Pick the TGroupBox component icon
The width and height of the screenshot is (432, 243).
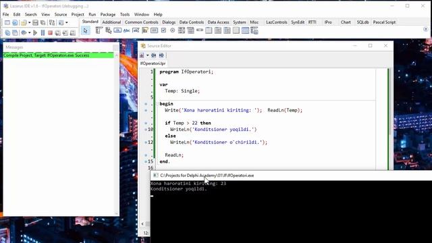[x=209, y=30]
